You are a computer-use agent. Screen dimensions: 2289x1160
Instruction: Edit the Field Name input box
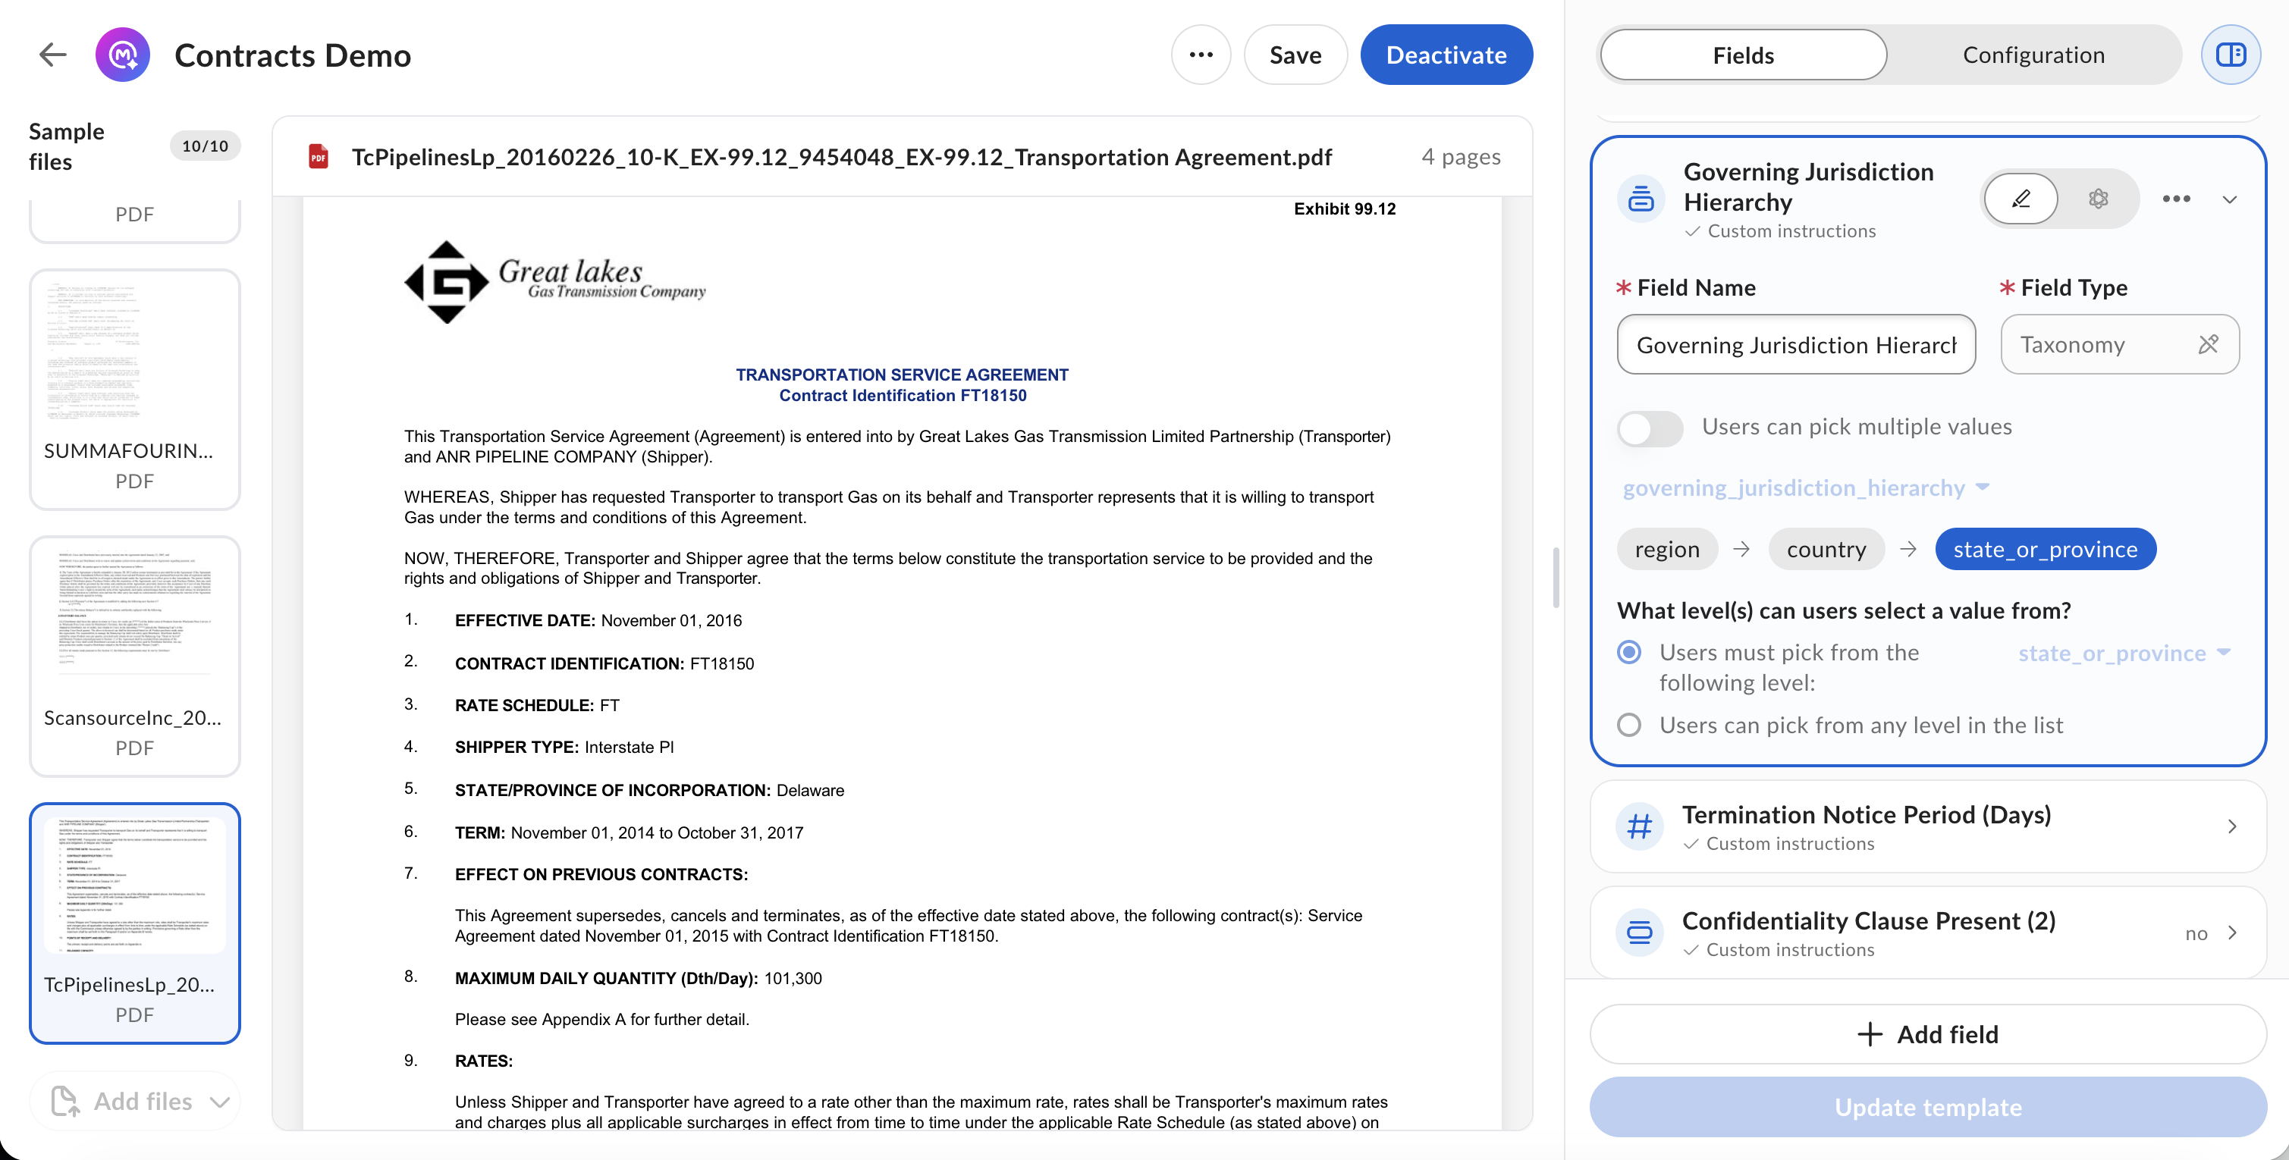tap(1796, 345)
